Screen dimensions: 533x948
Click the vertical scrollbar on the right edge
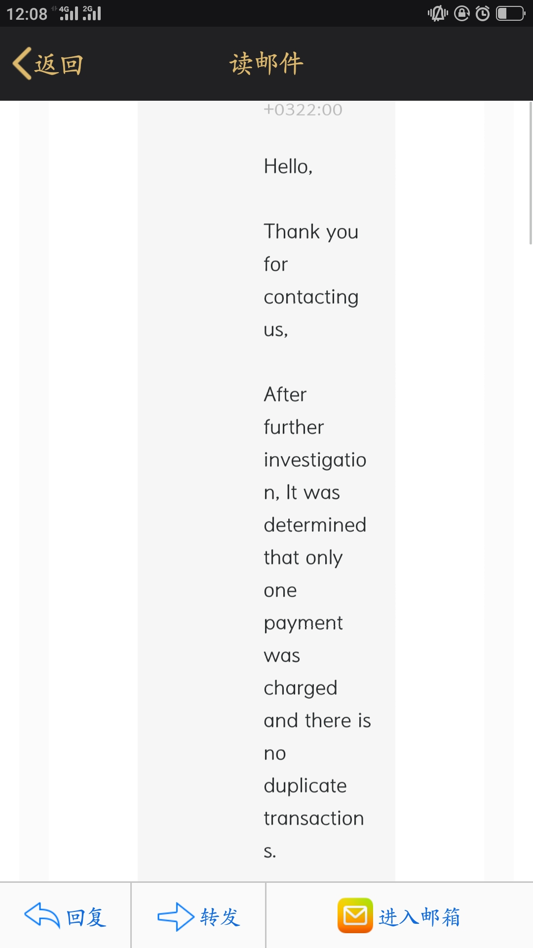[x=530, y=173]
